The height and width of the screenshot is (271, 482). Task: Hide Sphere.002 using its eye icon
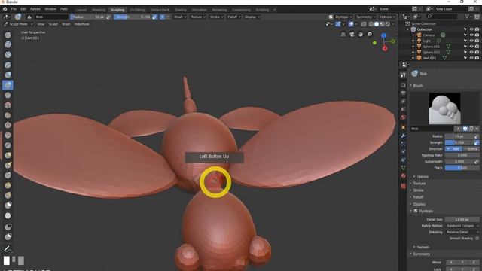click(471, 52)
